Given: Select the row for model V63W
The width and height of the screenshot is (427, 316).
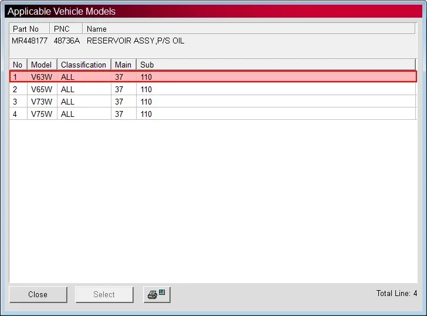Looking at the screenshot, I should tap(213, 77).
